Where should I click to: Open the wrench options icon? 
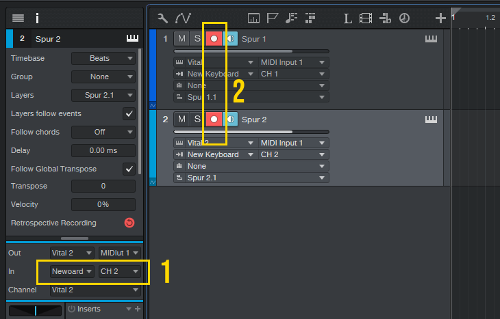pyautogui.click(x=162, y=18)
